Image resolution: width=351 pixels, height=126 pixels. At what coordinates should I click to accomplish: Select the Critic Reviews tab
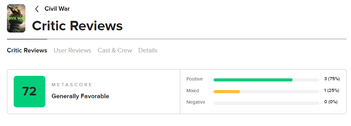tap(27, 50)
